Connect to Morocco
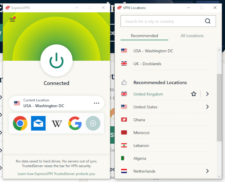Viewport: 225px width, 182px height. [x=166, y=133]
